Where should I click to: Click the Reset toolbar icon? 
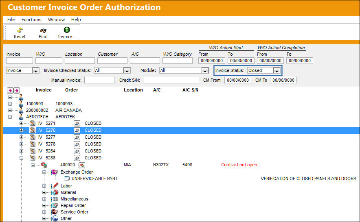pyautogui.click(x=20, y=30)
